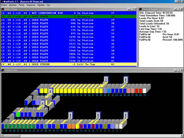Minimize the General Report window
Viewport: 184px width, 138px height.
click(x=175, y=9)
